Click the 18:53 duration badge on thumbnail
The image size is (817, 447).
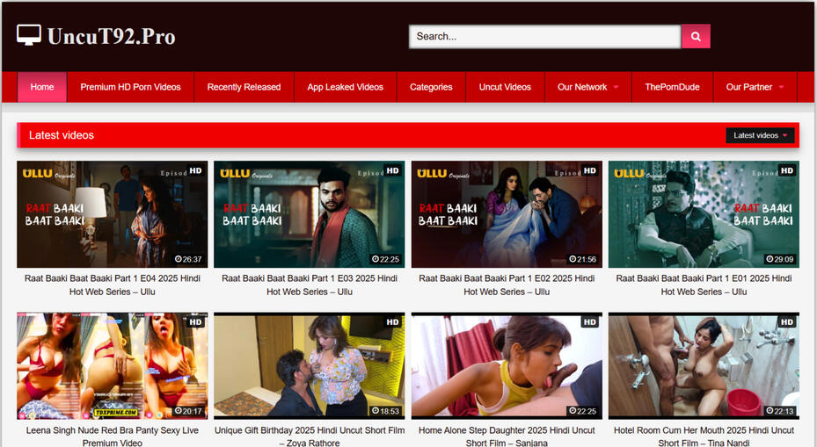tap(386, 411)
